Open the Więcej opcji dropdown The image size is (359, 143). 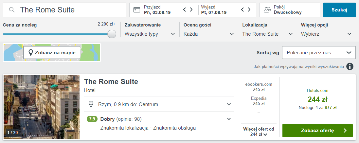pos(326,34)
